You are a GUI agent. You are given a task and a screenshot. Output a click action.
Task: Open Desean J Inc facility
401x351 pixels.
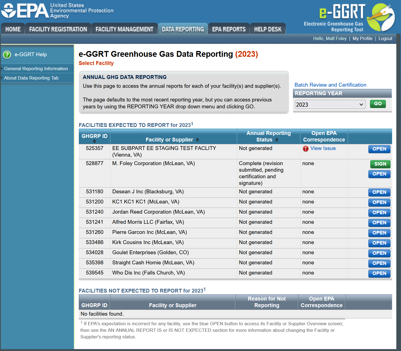379,192
